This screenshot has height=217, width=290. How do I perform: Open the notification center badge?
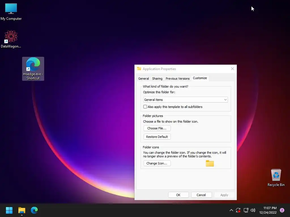pos(282,210)
